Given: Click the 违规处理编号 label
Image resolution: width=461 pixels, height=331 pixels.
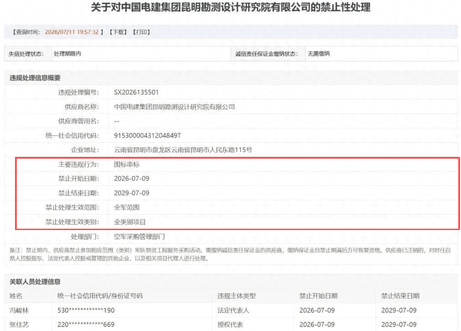Looking at the screenshot, I should point(79,92).
